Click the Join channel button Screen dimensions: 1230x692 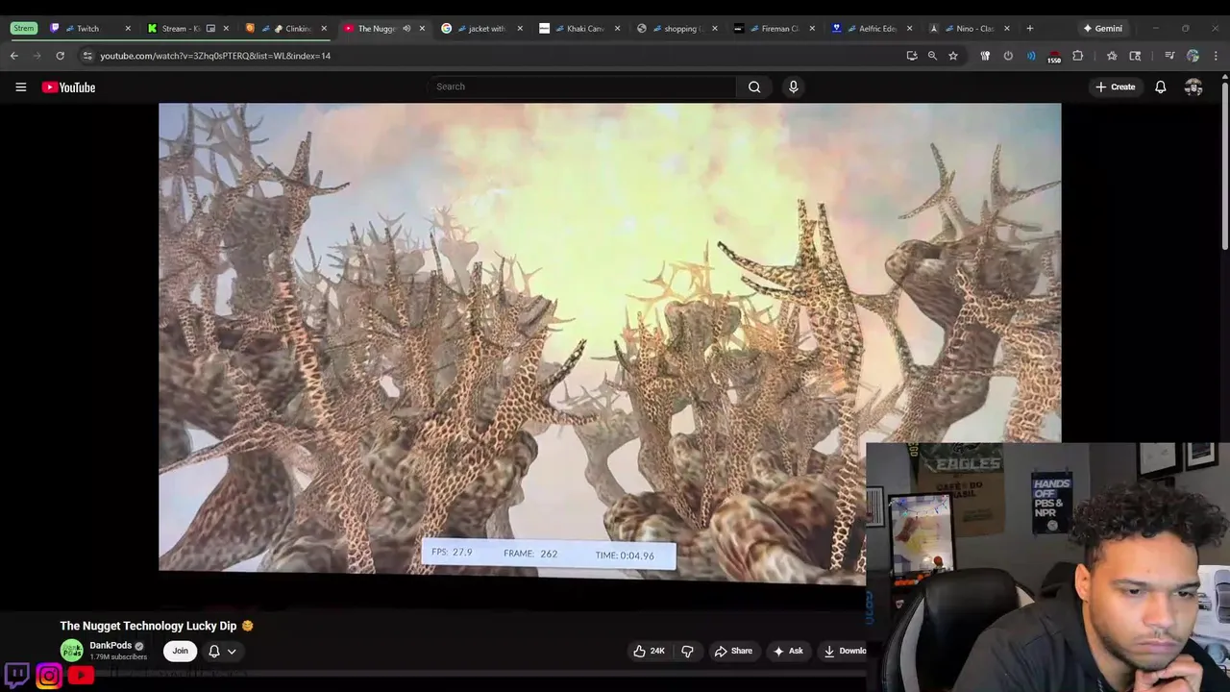click(x=180, y=651)
